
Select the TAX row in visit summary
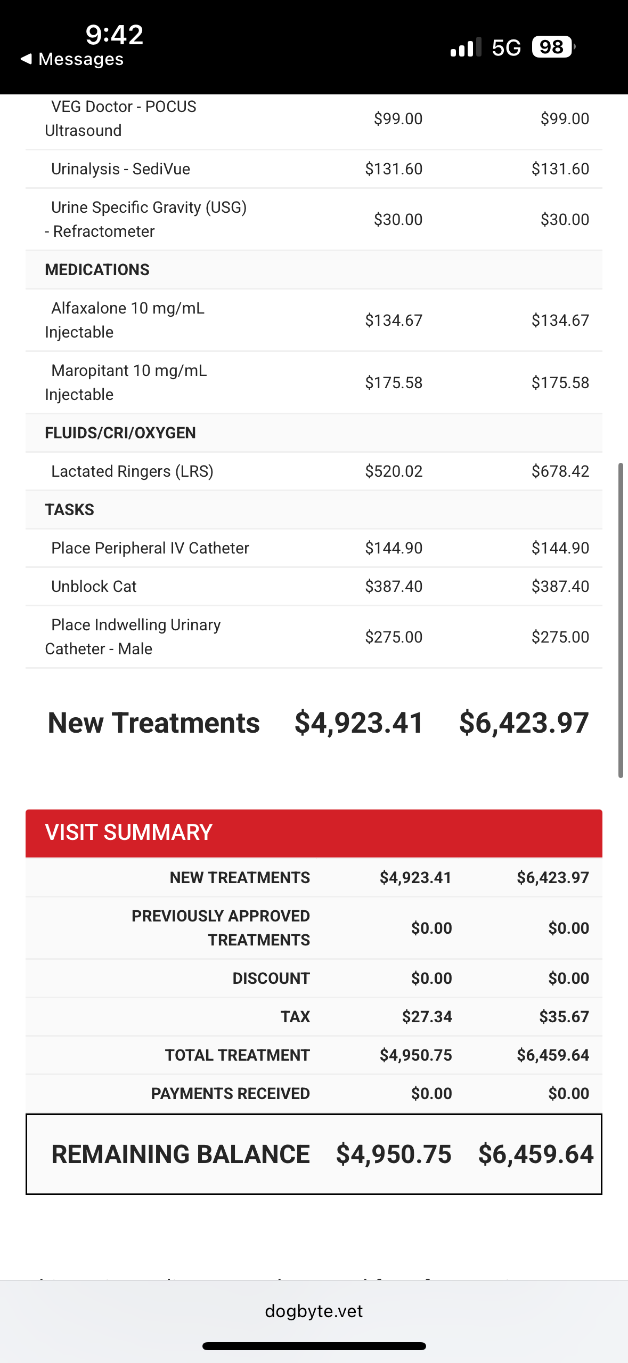click(295, 1017)
